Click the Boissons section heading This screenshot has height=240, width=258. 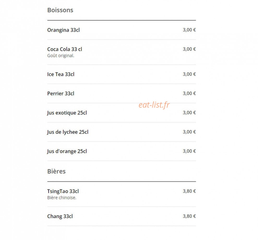click(x=60, y=10)
